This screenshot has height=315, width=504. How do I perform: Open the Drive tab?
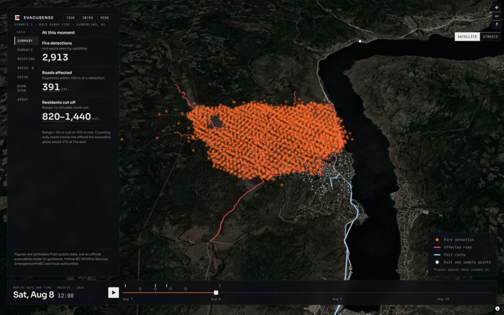point(23,77)
